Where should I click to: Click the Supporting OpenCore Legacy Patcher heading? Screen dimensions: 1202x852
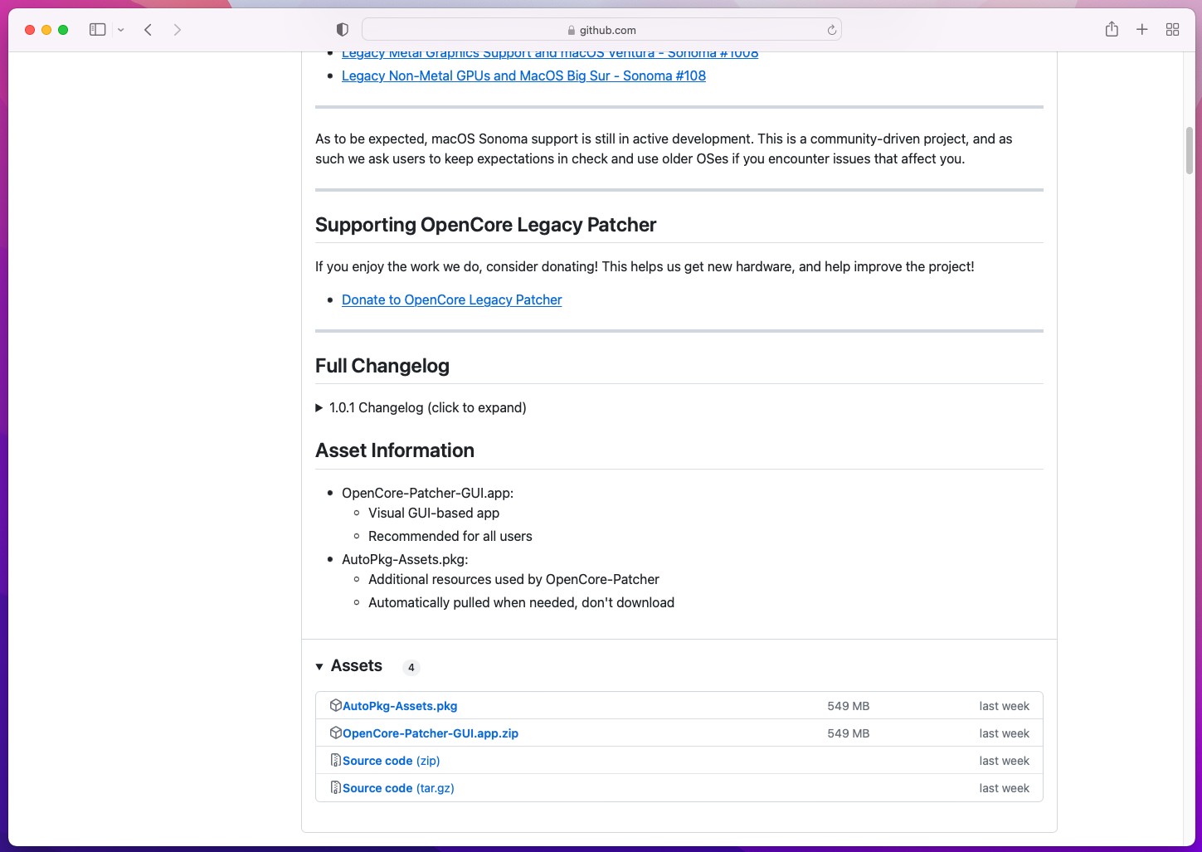[x=485, y=225]
